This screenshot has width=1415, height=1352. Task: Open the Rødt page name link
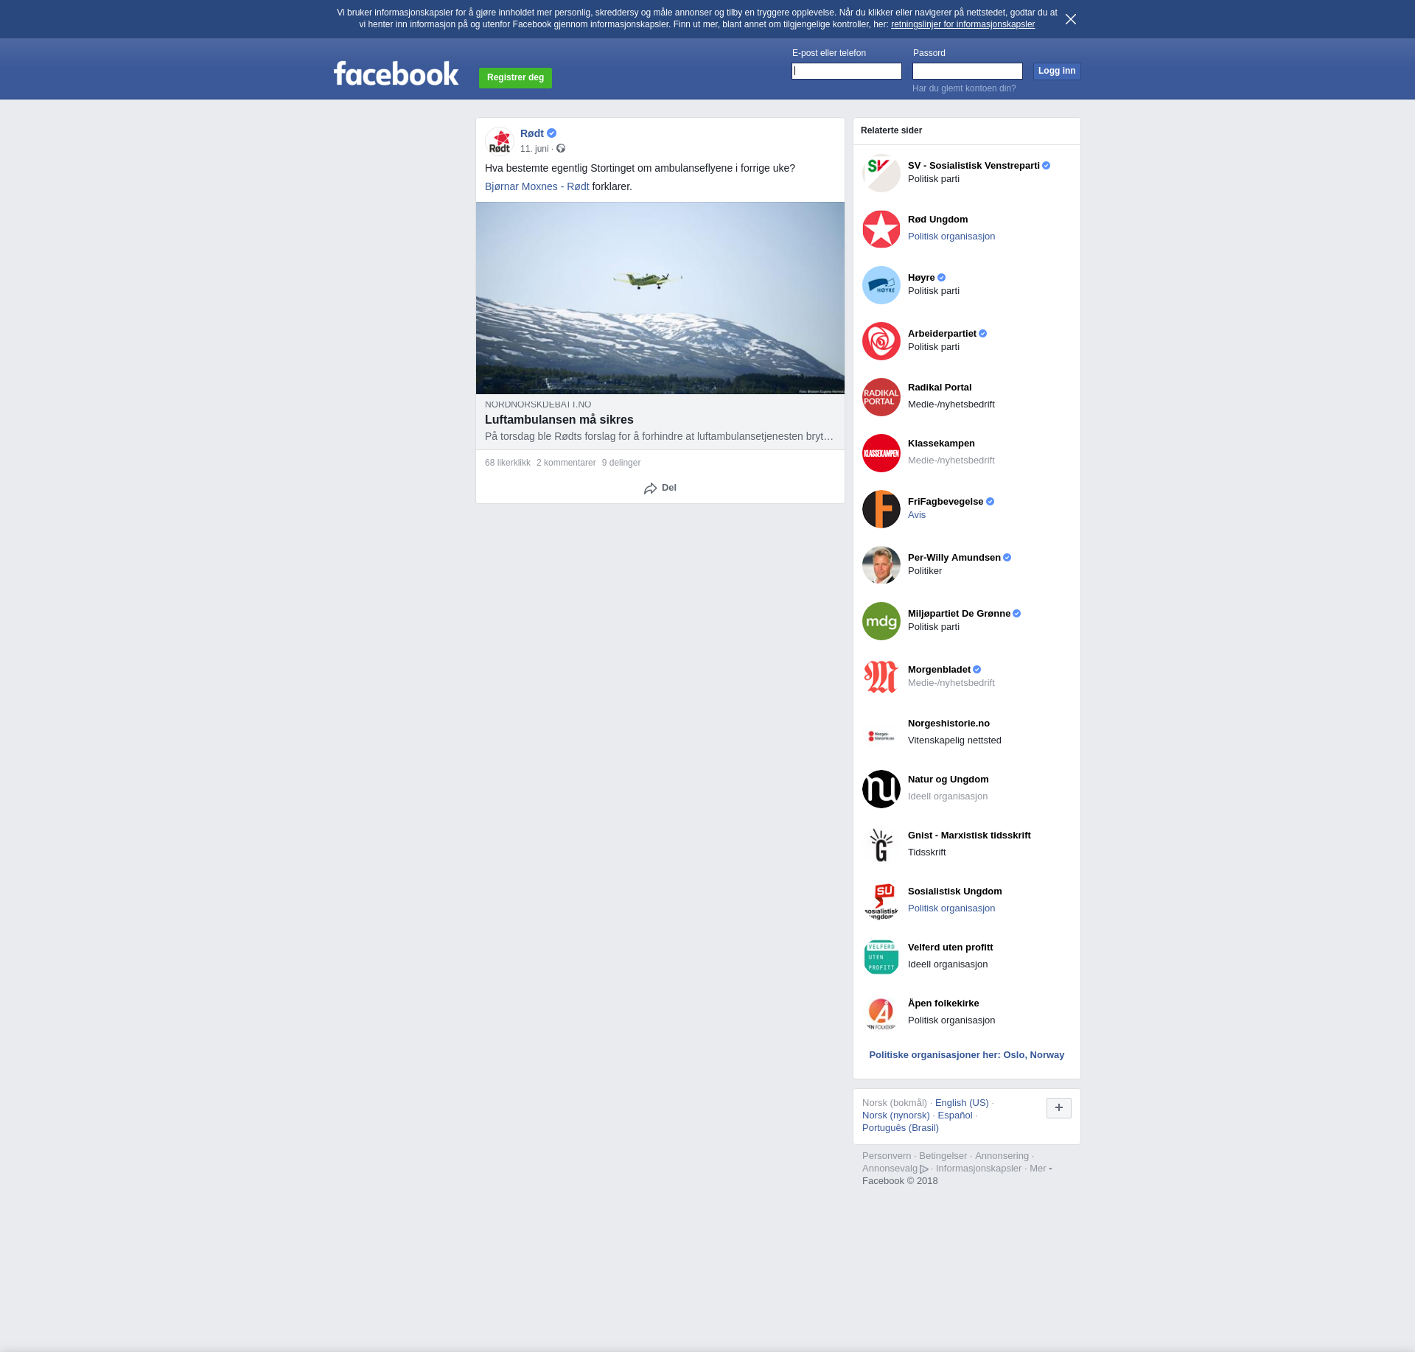(532, 133)
